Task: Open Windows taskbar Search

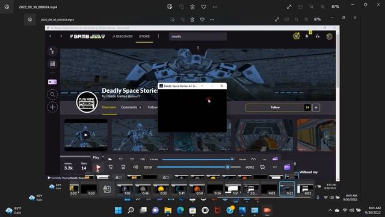Action: coord(131,210)
